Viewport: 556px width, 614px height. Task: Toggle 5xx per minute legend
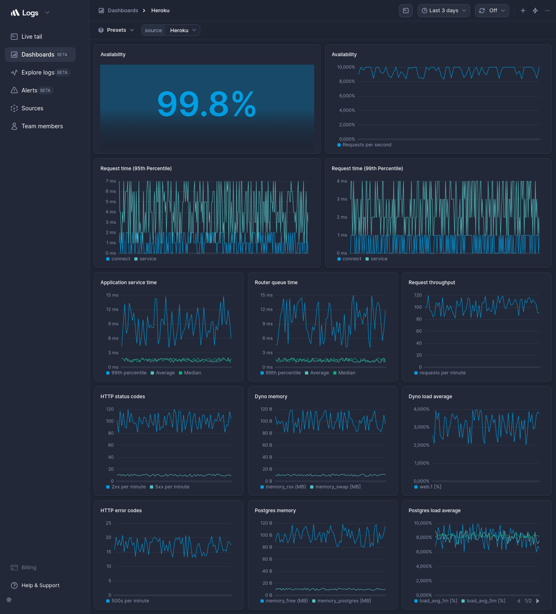tap(170, 487)
